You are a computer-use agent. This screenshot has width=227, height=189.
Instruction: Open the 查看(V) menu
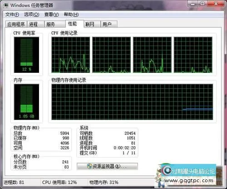(51, 15)
